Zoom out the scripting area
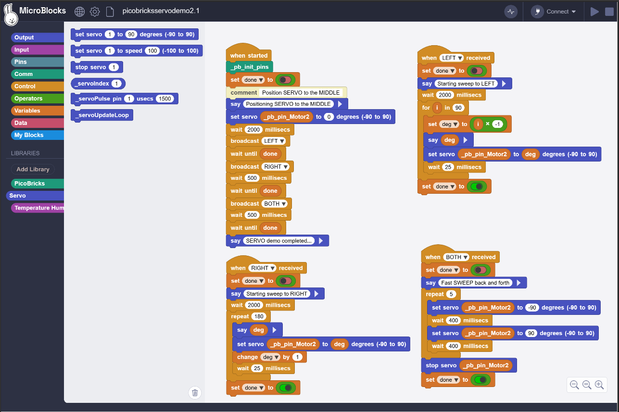The height and width of the screenshot is (412, 619). (x=574, y=385)
